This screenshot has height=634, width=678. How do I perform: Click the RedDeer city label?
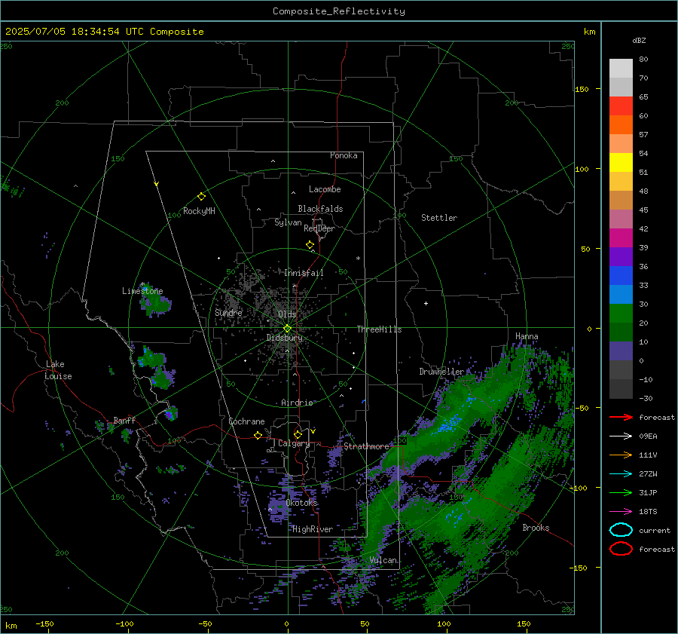coord(319,228)
